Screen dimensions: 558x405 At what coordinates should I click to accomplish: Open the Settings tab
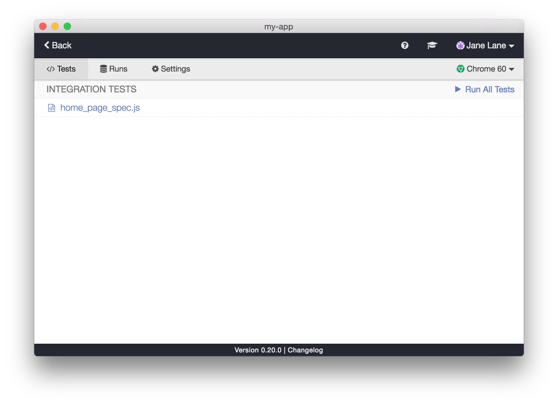coord(175,69)
